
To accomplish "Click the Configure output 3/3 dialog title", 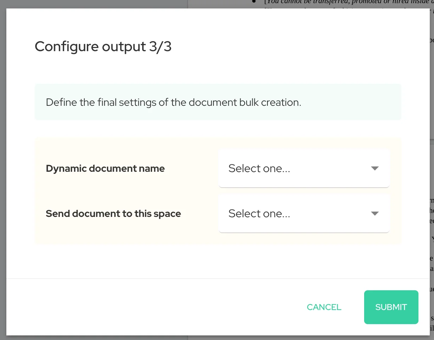I will coord(103,46).
